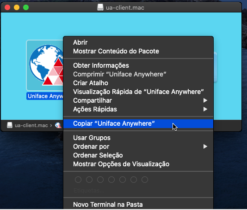The image size is (247, 210).
Task: Choose Copiar "Uniface Anywhere"
Action: pos(138,123)
